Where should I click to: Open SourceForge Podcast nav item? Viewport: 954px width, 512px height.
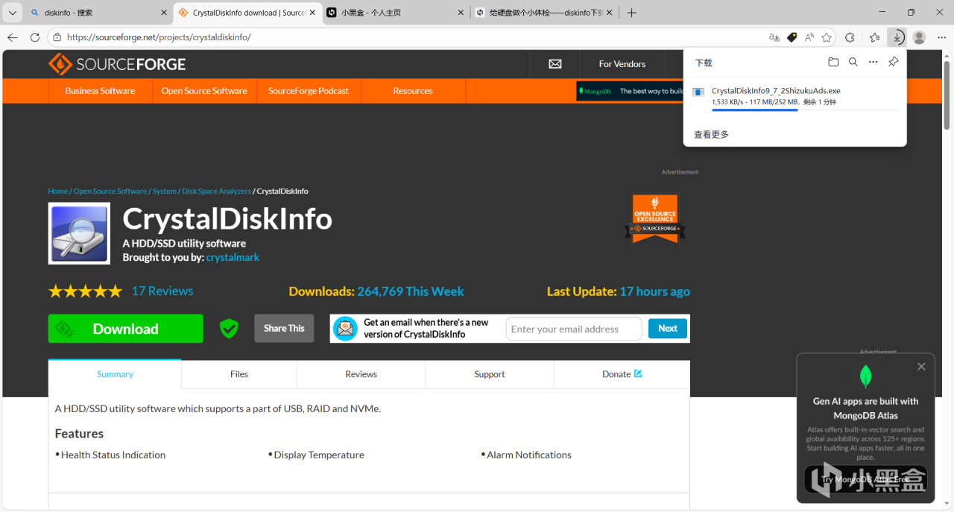tap(309, 91)
